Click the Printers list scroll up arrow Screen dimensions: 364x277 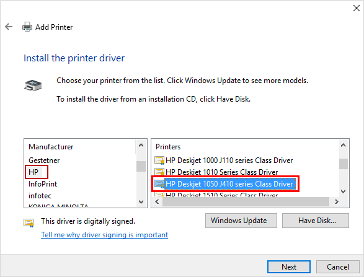344,146
